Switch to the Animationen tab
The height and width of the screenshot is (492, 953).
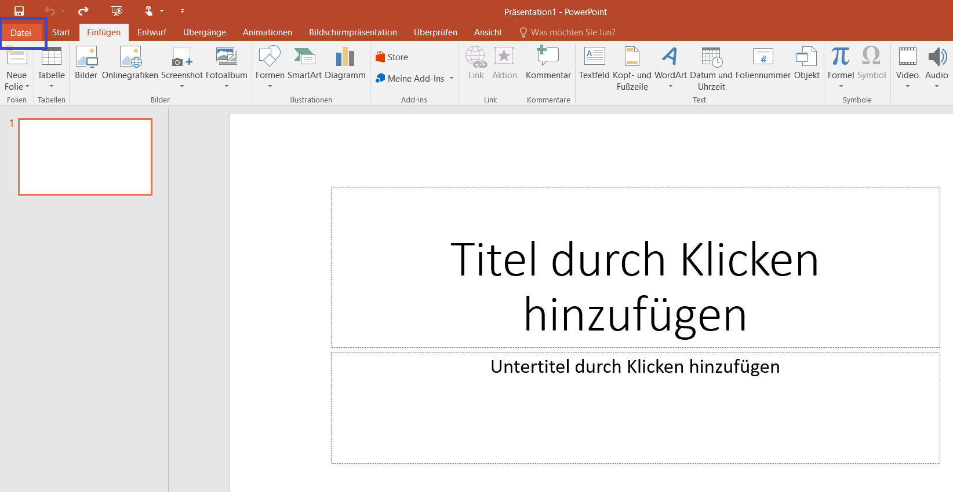[x=267, y=32]
